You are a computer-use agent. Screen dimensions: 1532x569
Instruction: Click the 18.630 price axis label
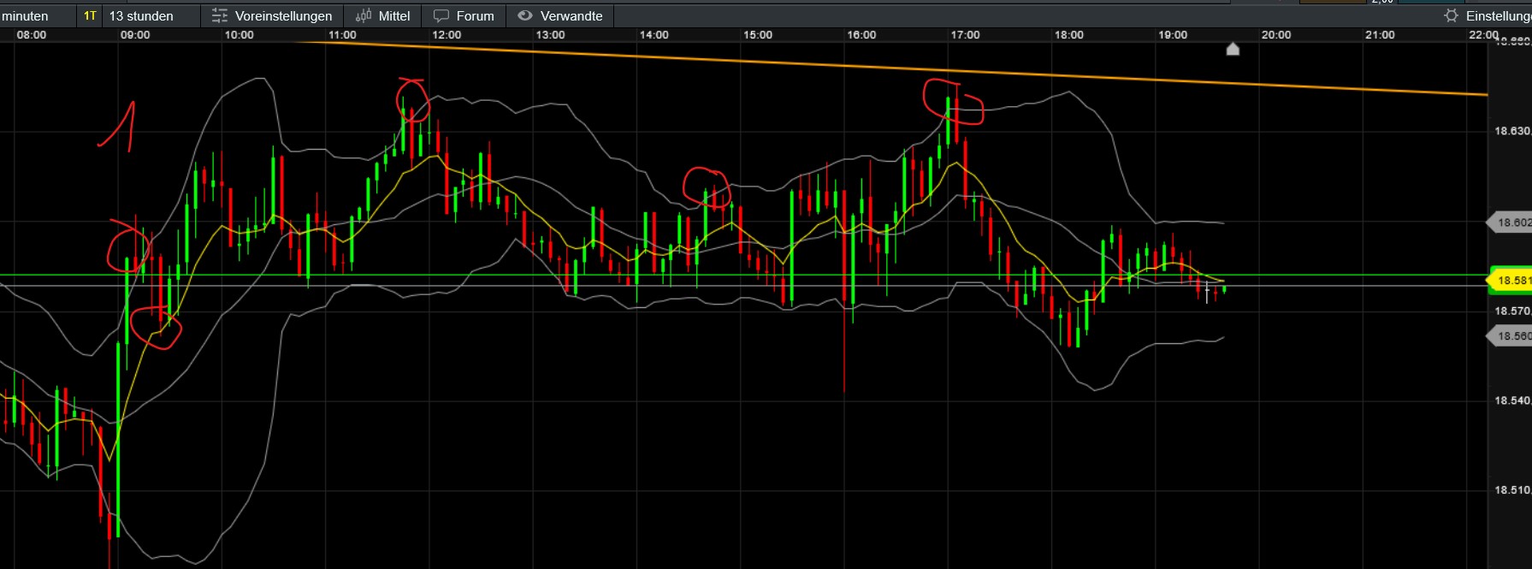1512,131
